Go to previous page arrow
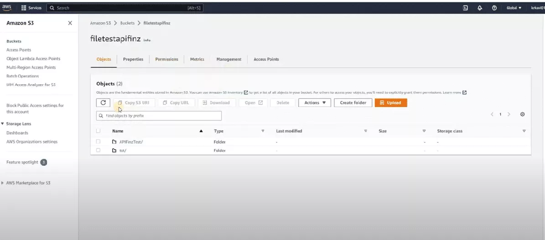545x240 pixels. coord(492,114)
